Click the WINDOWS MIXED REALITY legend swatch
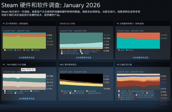This screenshot has height=112, width=172. click(129, 91)
